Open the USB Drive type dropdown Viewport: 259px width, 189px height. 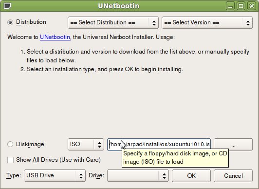tap(55, 176)
